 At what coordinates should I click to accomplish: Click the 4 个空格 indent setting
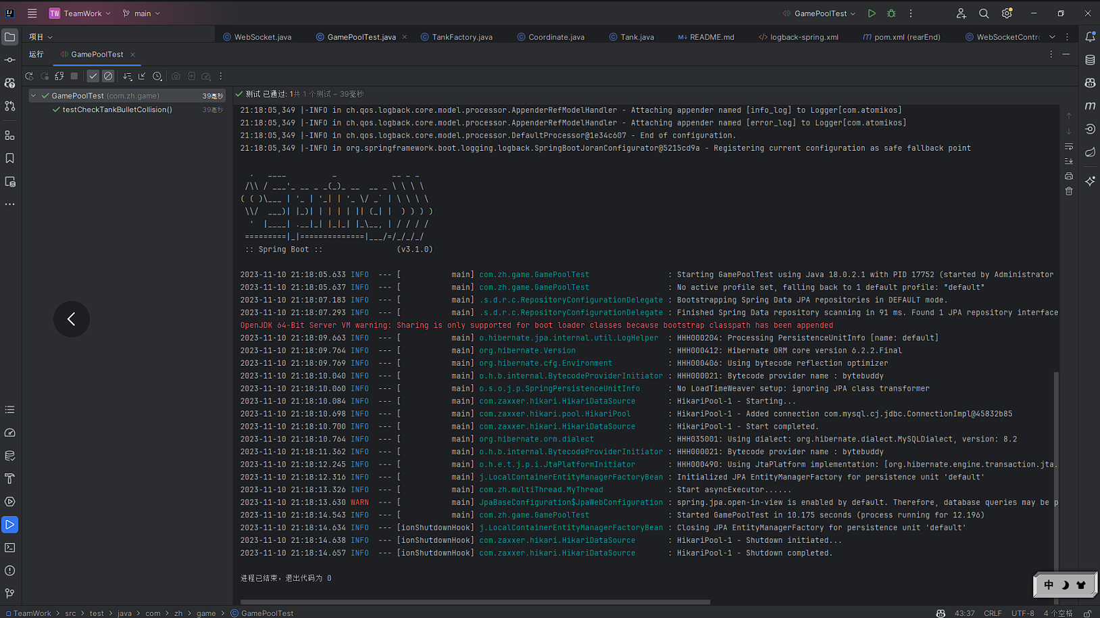pyautogui.click(x=1058, y=613)
